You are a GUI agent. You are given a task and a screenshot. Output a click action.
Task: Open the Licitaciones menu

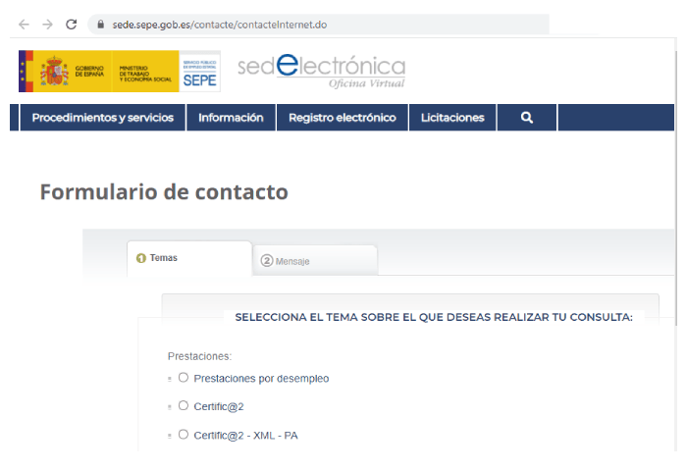[x=452, y=118]
